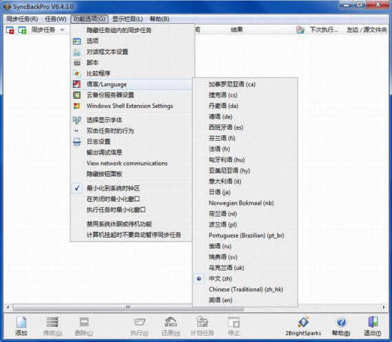Screen dimensions: 392x342
Task: Open the 2BrightSparks website icon
Action: [x=303, y=322]
